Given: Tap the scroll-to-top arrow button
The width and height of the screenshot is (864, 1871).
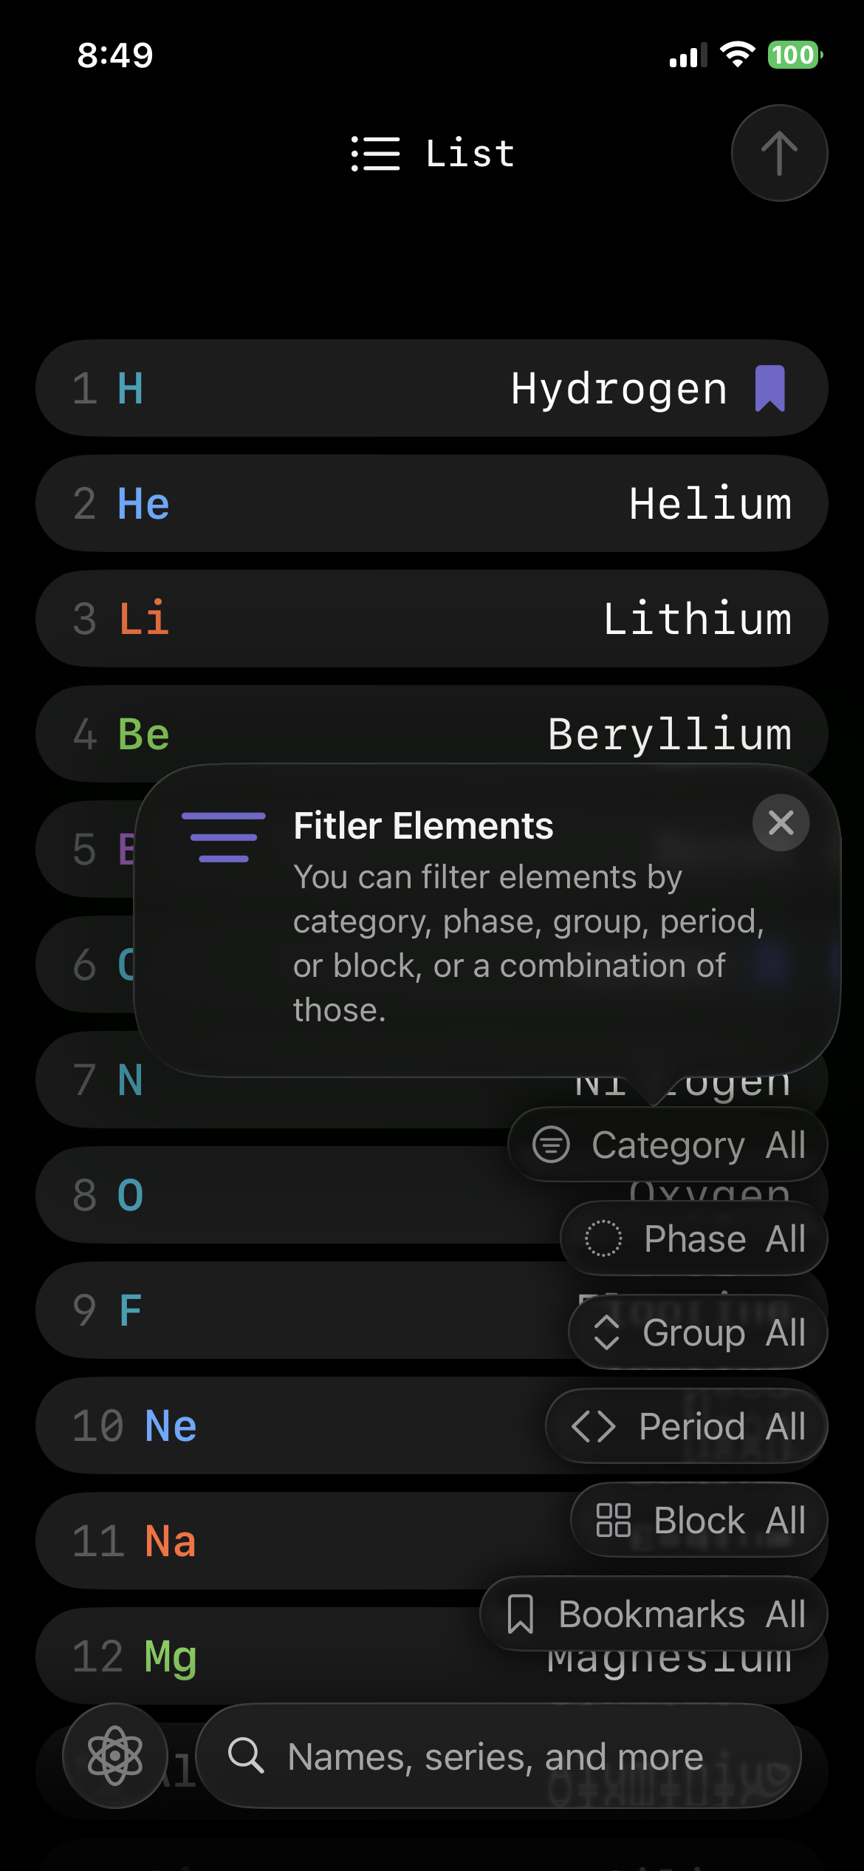Looking at the screenshot, I should click(779, 153).
